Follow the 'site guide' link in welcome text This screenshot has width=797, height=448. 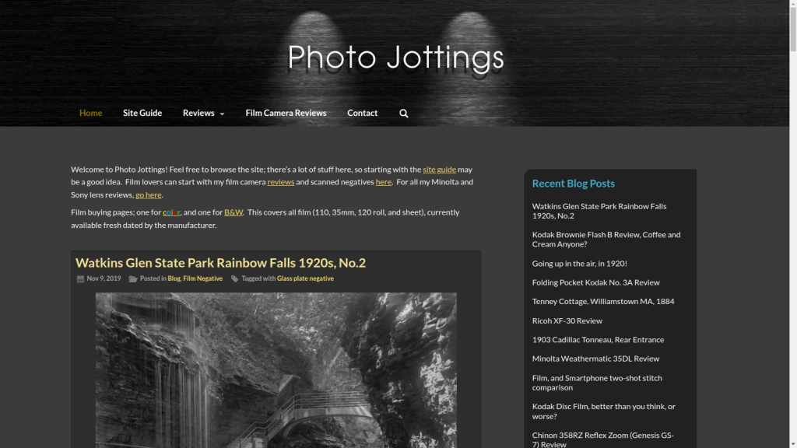(x=439, y=169)
